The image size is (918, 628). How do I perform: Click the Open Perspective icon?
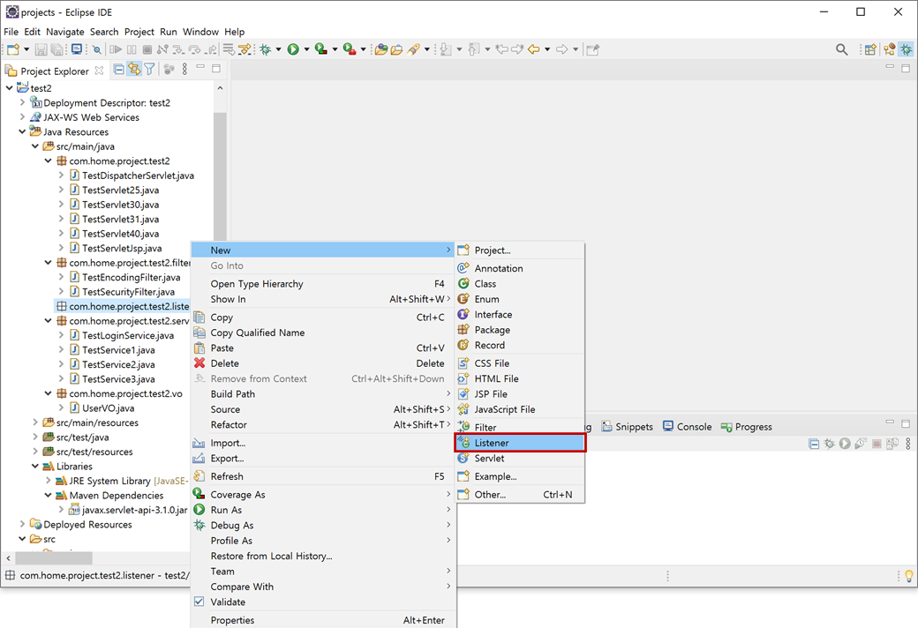(870, 49)
